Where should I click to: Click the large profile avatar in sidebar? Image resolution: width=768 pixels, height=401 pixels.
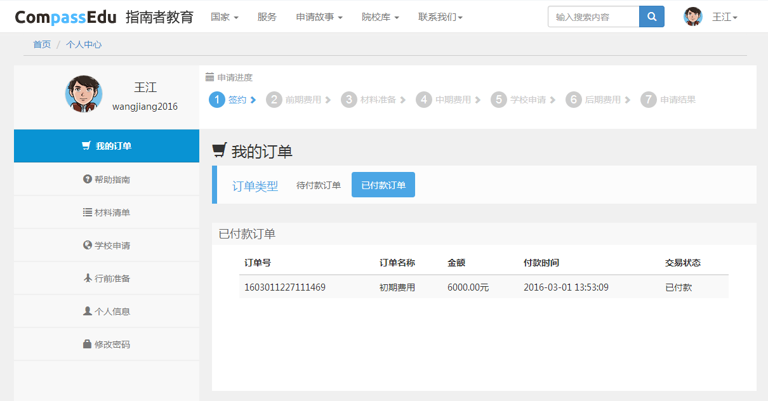coord(84,94)
